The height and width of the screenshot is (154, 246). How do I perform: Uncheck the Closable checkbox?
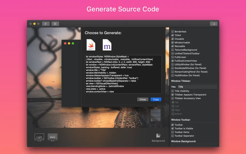173,39
